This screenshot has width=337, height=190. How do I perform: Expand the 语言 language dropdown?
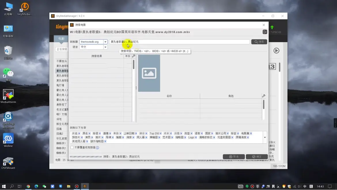pos(105,47)
